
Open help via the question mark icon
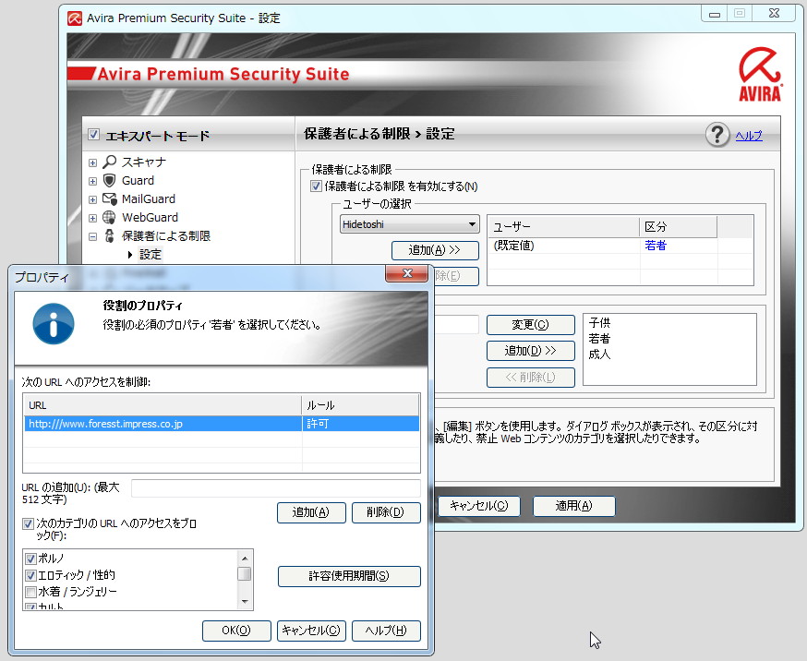717,135
